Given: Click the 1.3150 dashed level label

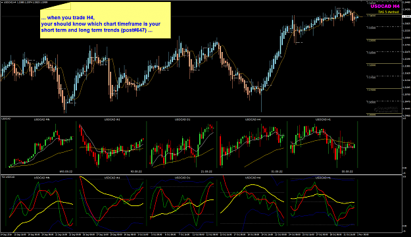Looking at the screenshot, I should click(x=371, y=78).
